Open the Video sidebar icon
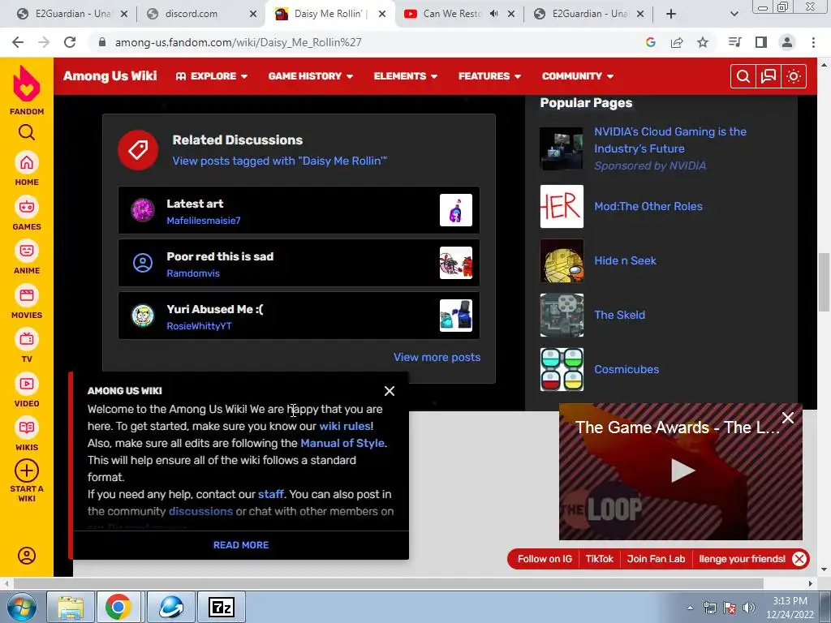Image resolution: width=831 pixels, height=623 pixels. click(27, 384)
